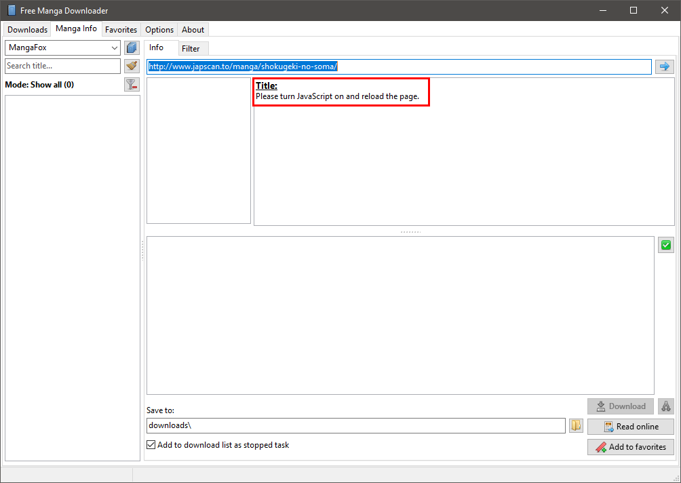Switch to the Downloads tab
This screenshot has width=681, height=483.
[x=27, y=30]
